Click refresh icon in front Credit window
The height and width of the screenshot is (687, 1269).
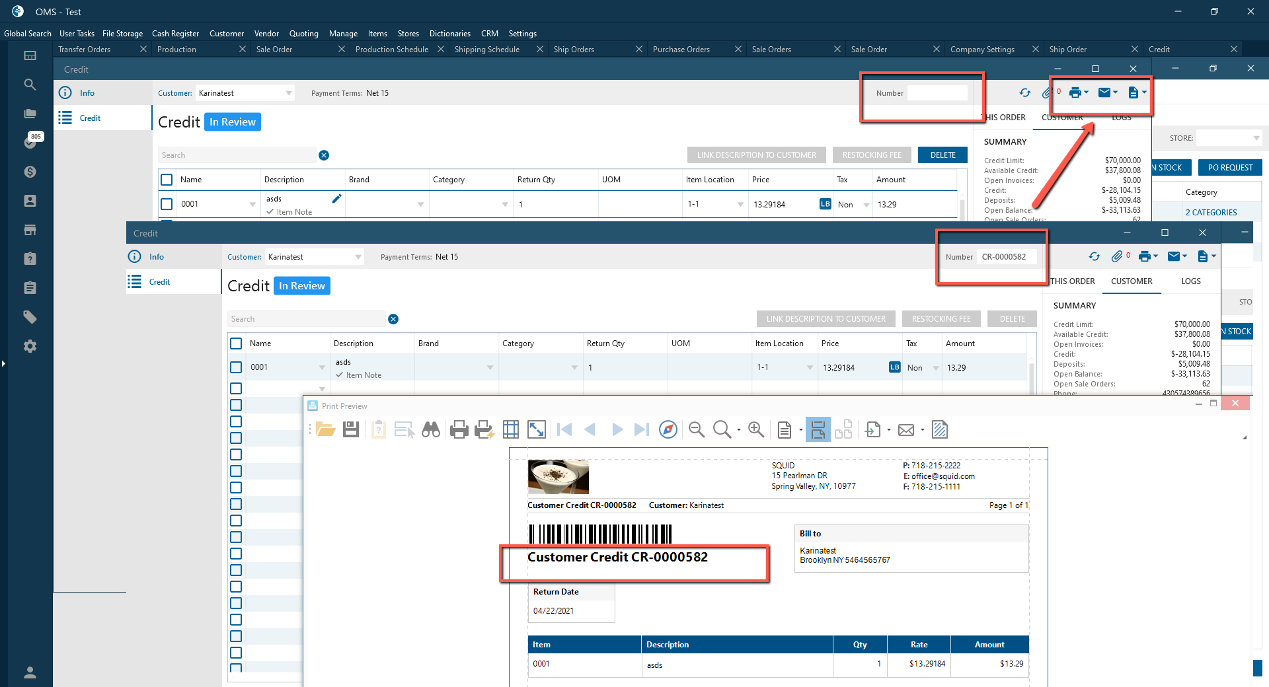click(x=1095, y=256)
